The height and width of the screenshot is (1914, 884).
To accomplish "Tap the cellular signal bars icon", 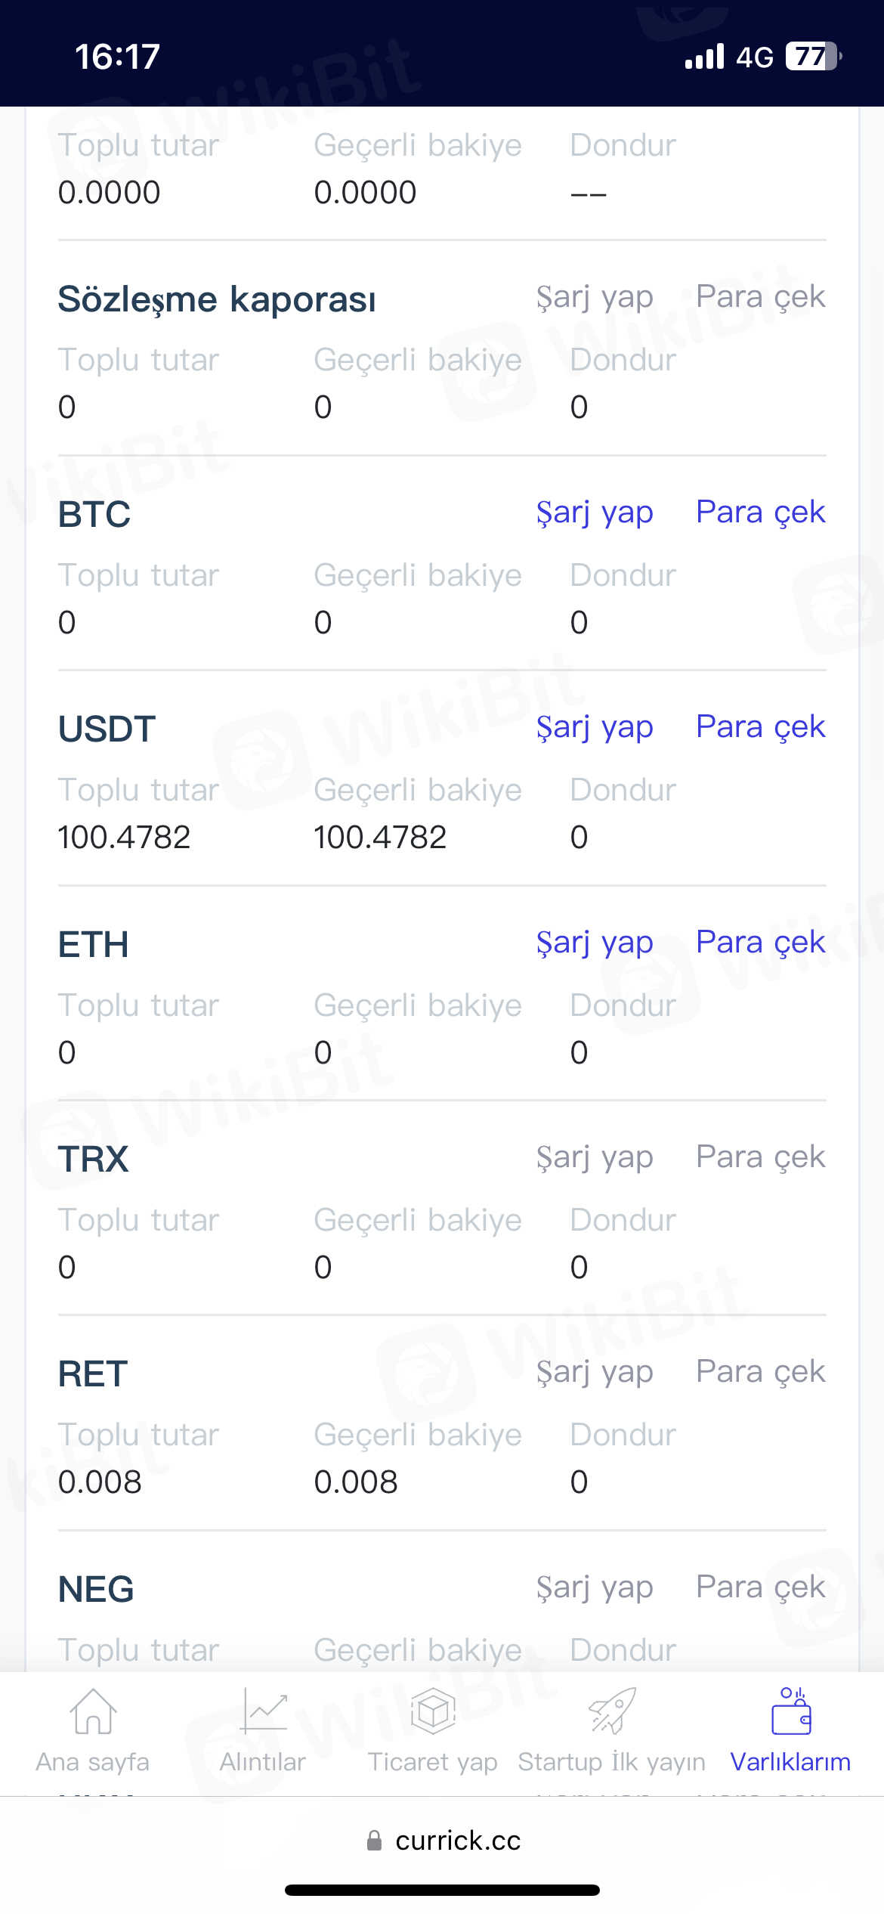I will [704, 57].
